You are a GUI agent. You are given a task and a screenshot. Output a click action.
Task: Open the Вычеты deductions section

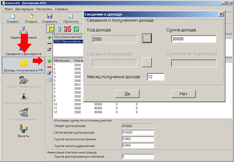tap(23, 131)
